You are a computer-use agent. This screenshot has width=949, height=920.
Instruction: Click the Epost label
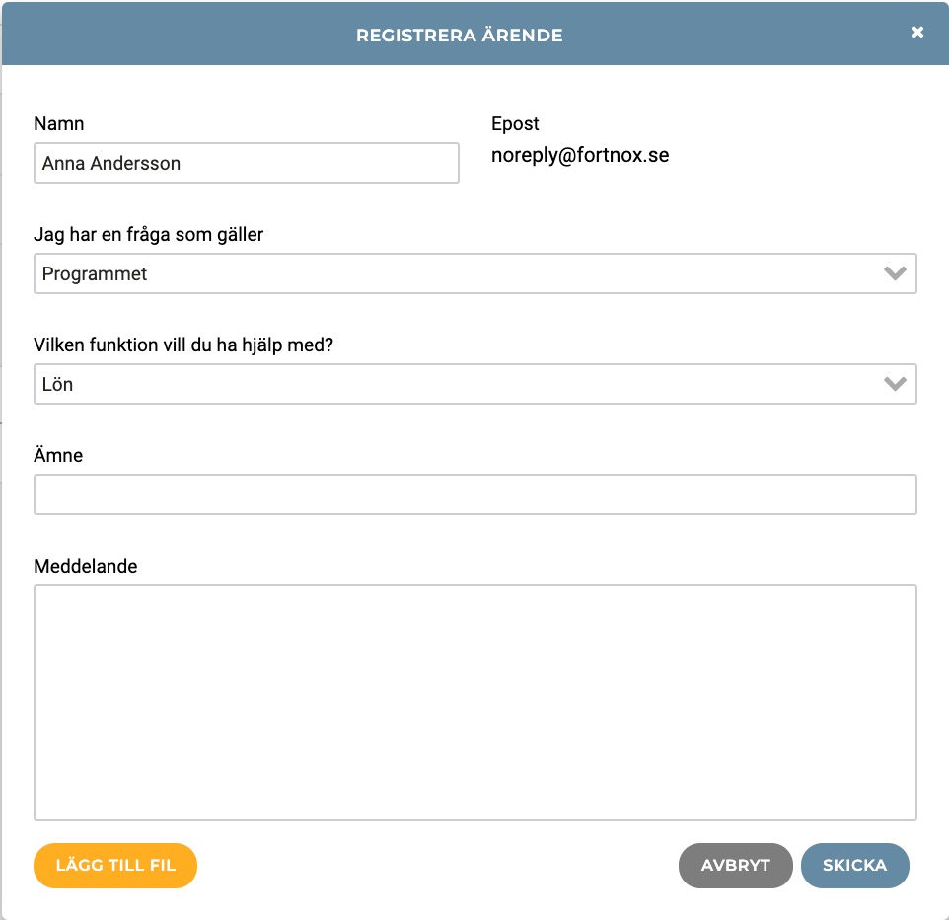point(514,124)
